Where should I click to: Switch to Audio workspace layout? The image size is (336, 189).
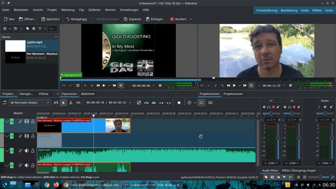click(305, 10)
